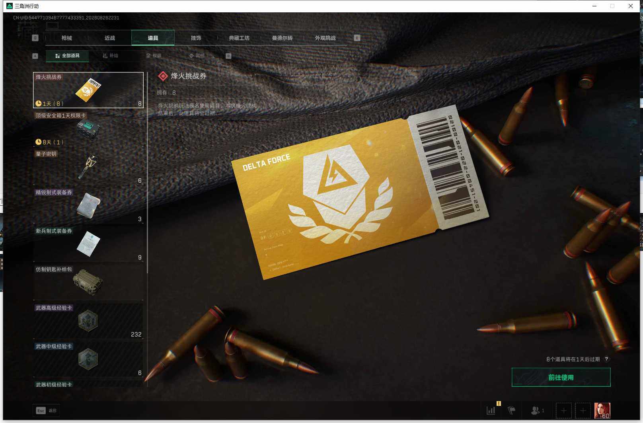Click the 三角洲行动 title bar app icon
The width and height of the screenshot is (643, 423).
tap(10, 6)
